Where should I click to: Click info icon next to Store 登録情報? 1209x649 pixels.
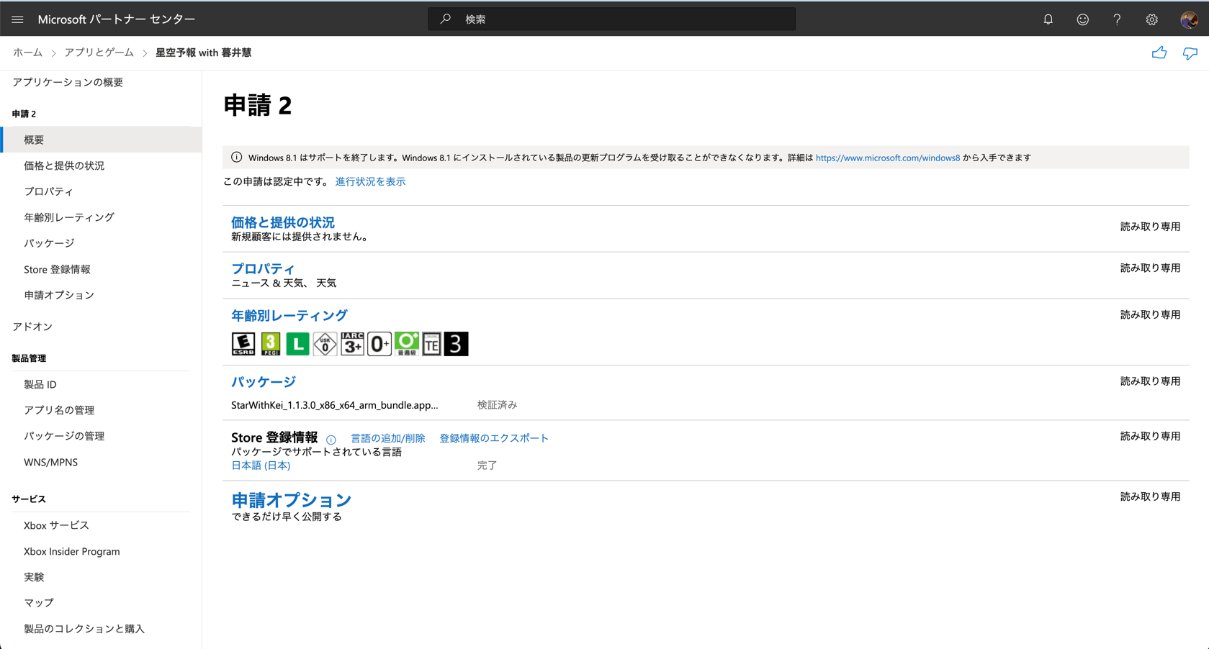click(331, 439)
